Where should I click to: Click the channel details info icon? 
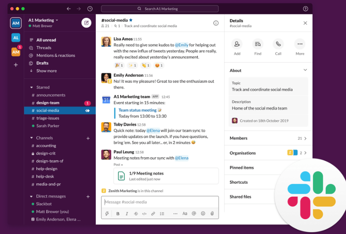(x=216, y=23)
